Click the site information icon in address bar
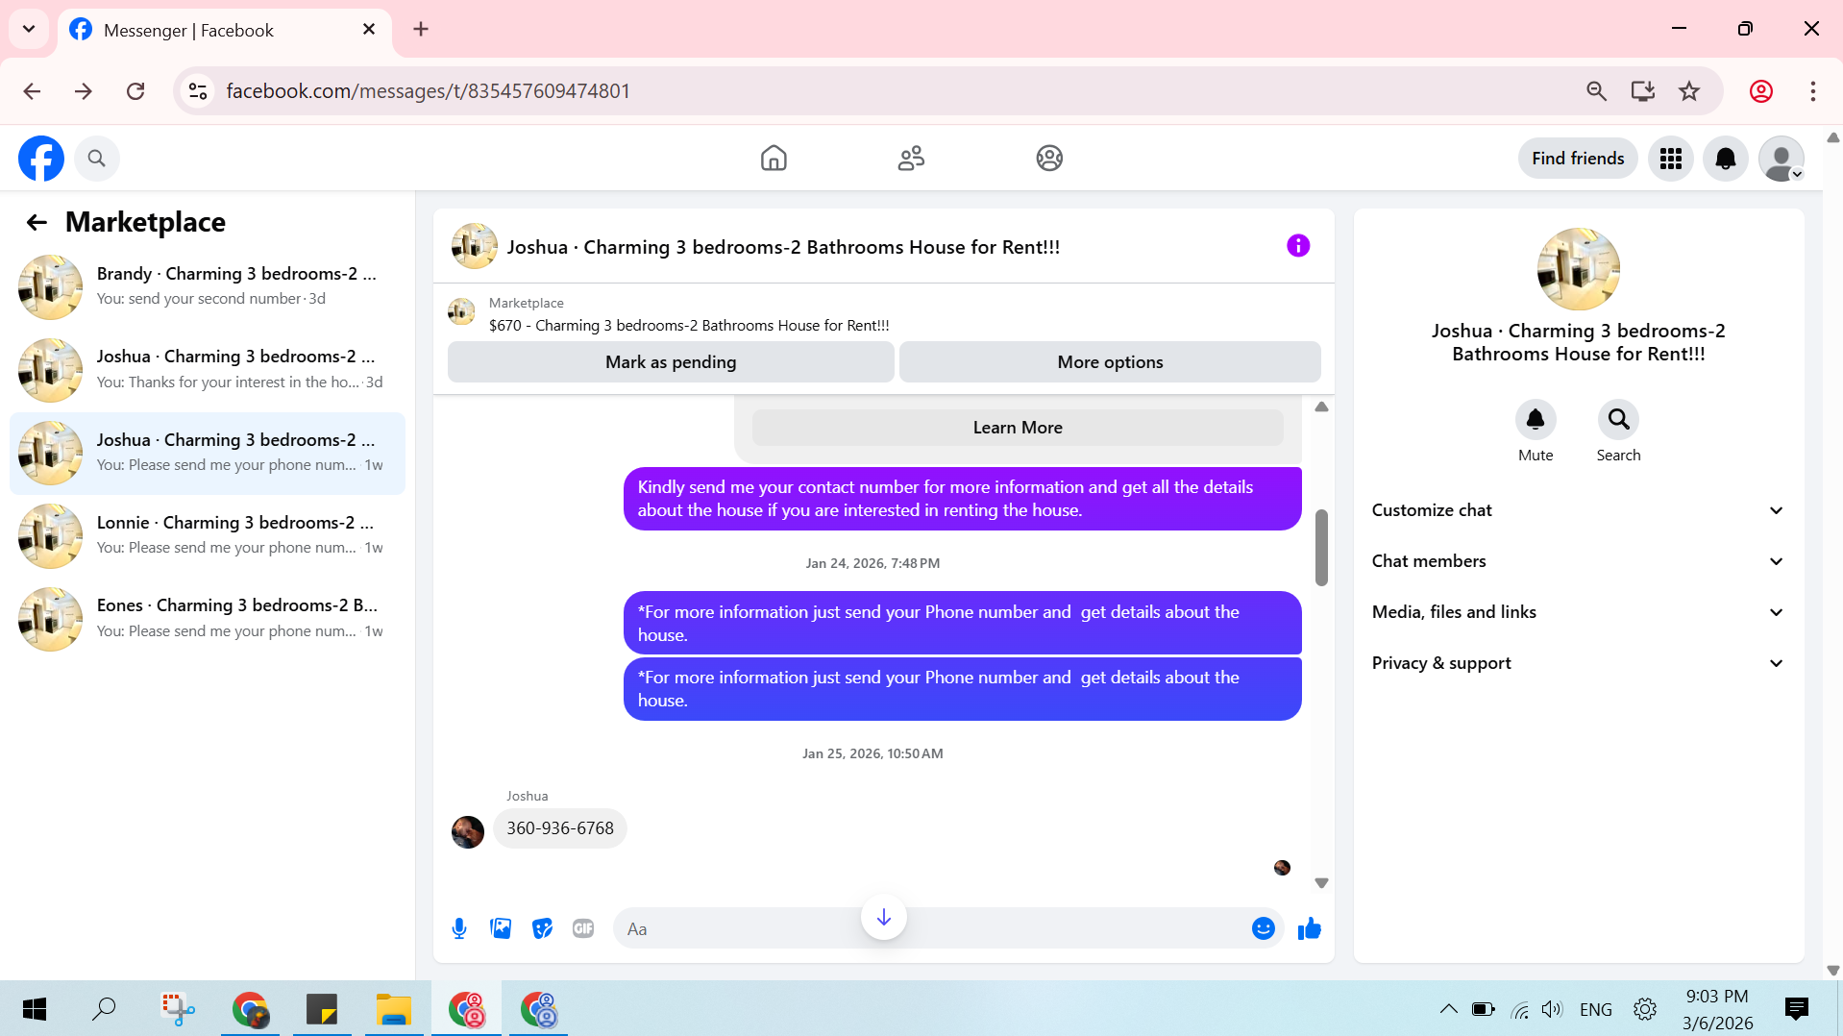This screenshot has width=1843, height=1036. (x=198, y=91)
